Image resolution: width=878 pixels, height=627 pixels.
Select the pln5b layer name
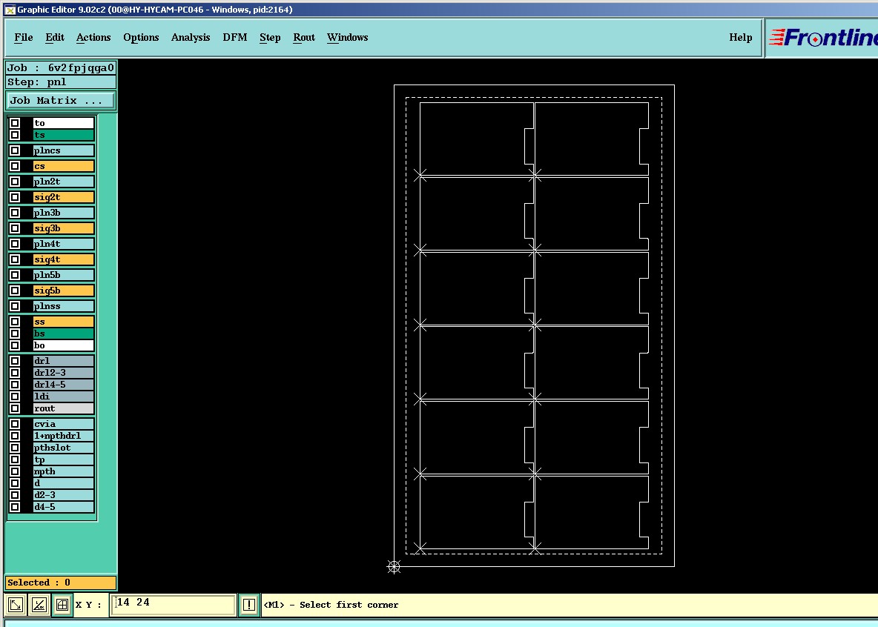pos(63,276)
